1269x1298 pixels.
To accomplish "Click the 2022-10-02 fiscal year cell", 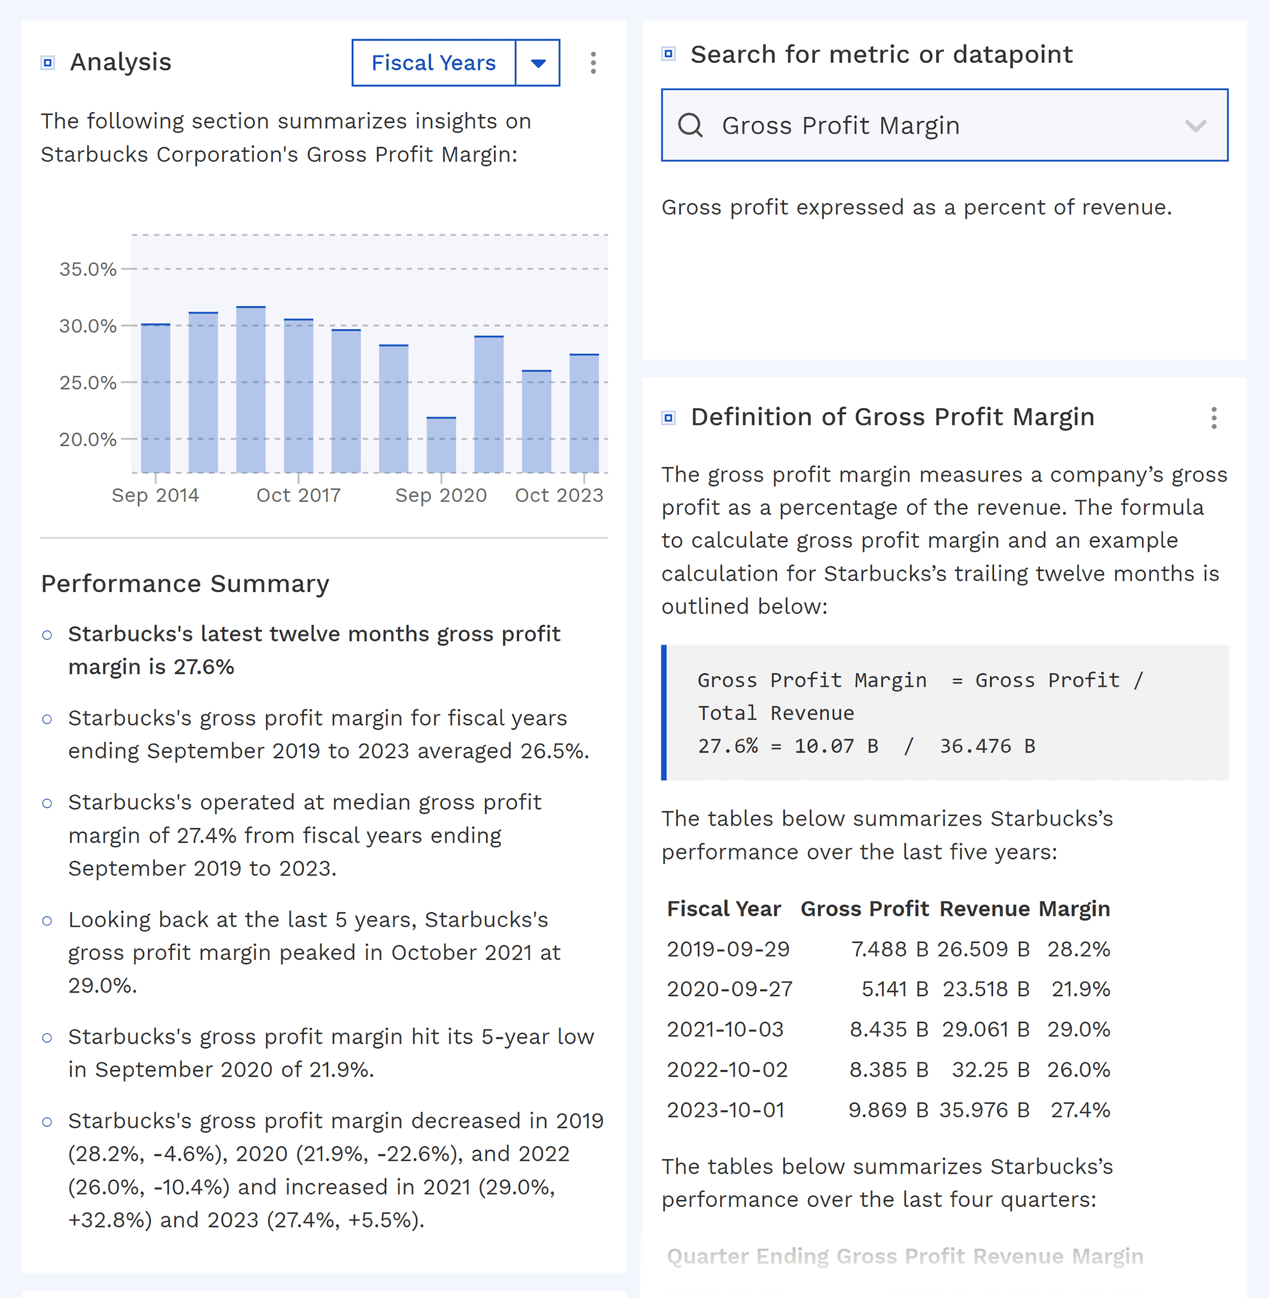I will [727, 1070].
